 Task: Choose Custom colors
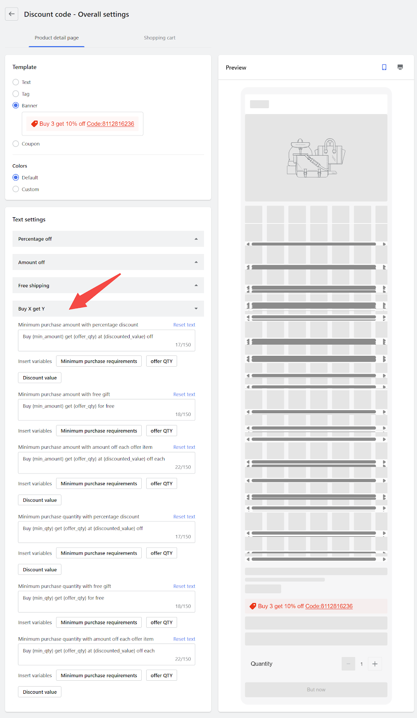point(16,189)
